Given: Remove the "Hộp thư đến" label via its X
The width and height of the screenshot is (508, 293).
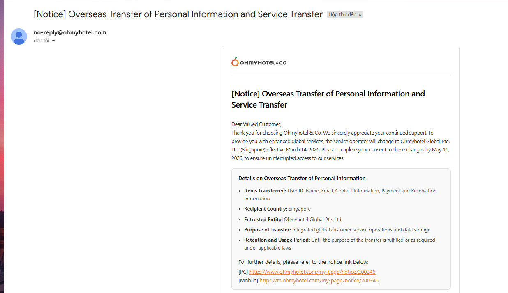Looking at the screenshot, I should click(x=360, y=15).
